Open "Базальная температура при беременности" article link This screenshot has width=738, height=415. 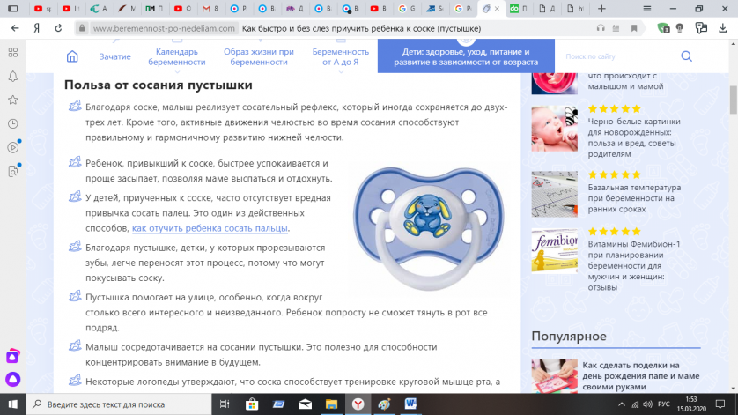tap(634, 198)
